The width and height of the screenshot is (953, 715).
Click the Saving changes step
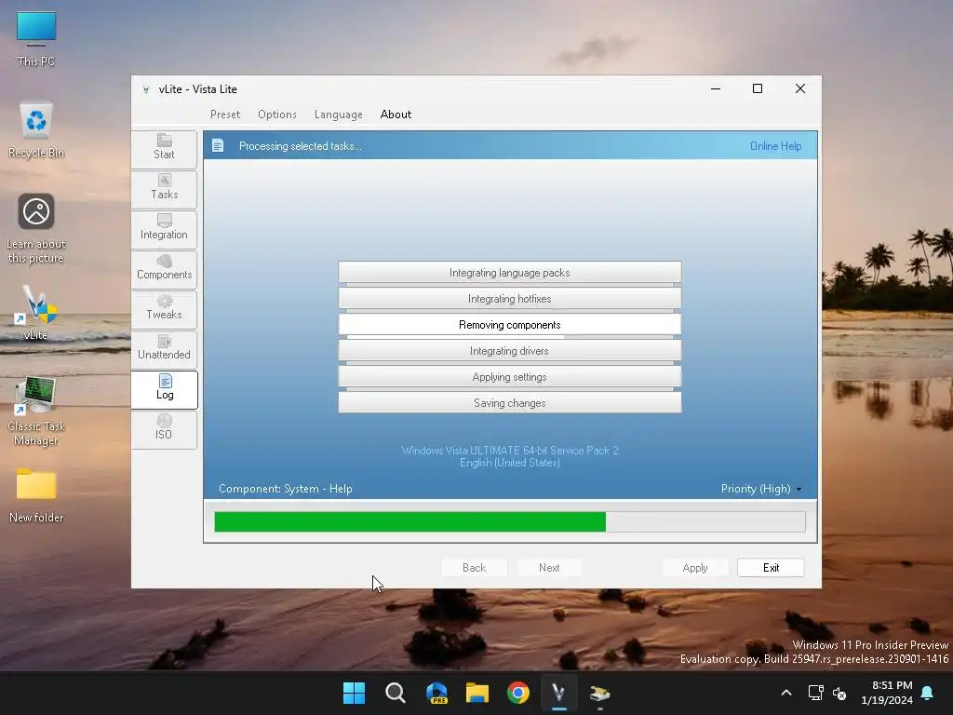[x=510, y=402]
